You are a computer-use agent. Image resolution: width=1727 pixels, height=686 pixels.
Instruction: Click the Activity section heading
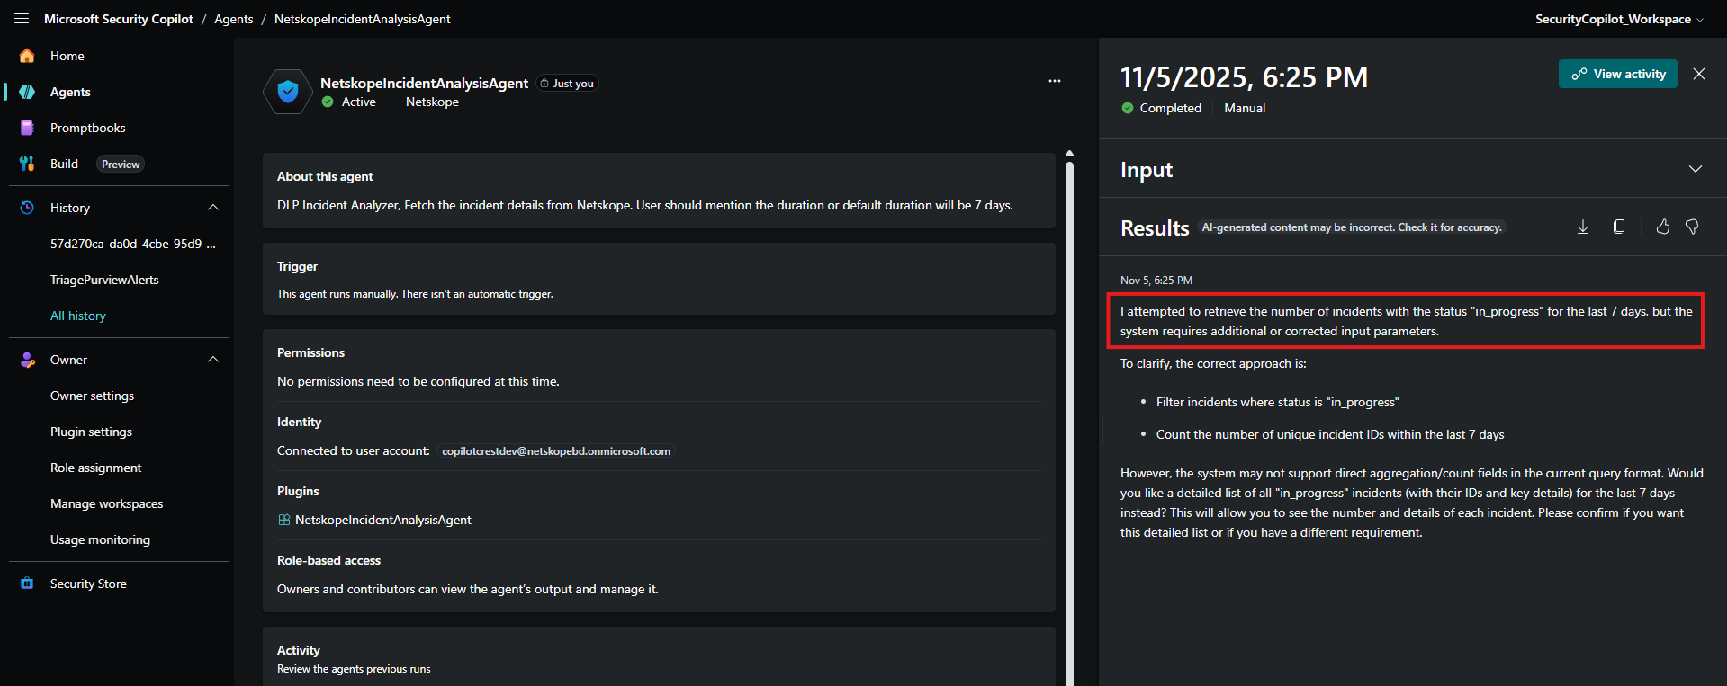pyautogui.click(x=299, y=650)
